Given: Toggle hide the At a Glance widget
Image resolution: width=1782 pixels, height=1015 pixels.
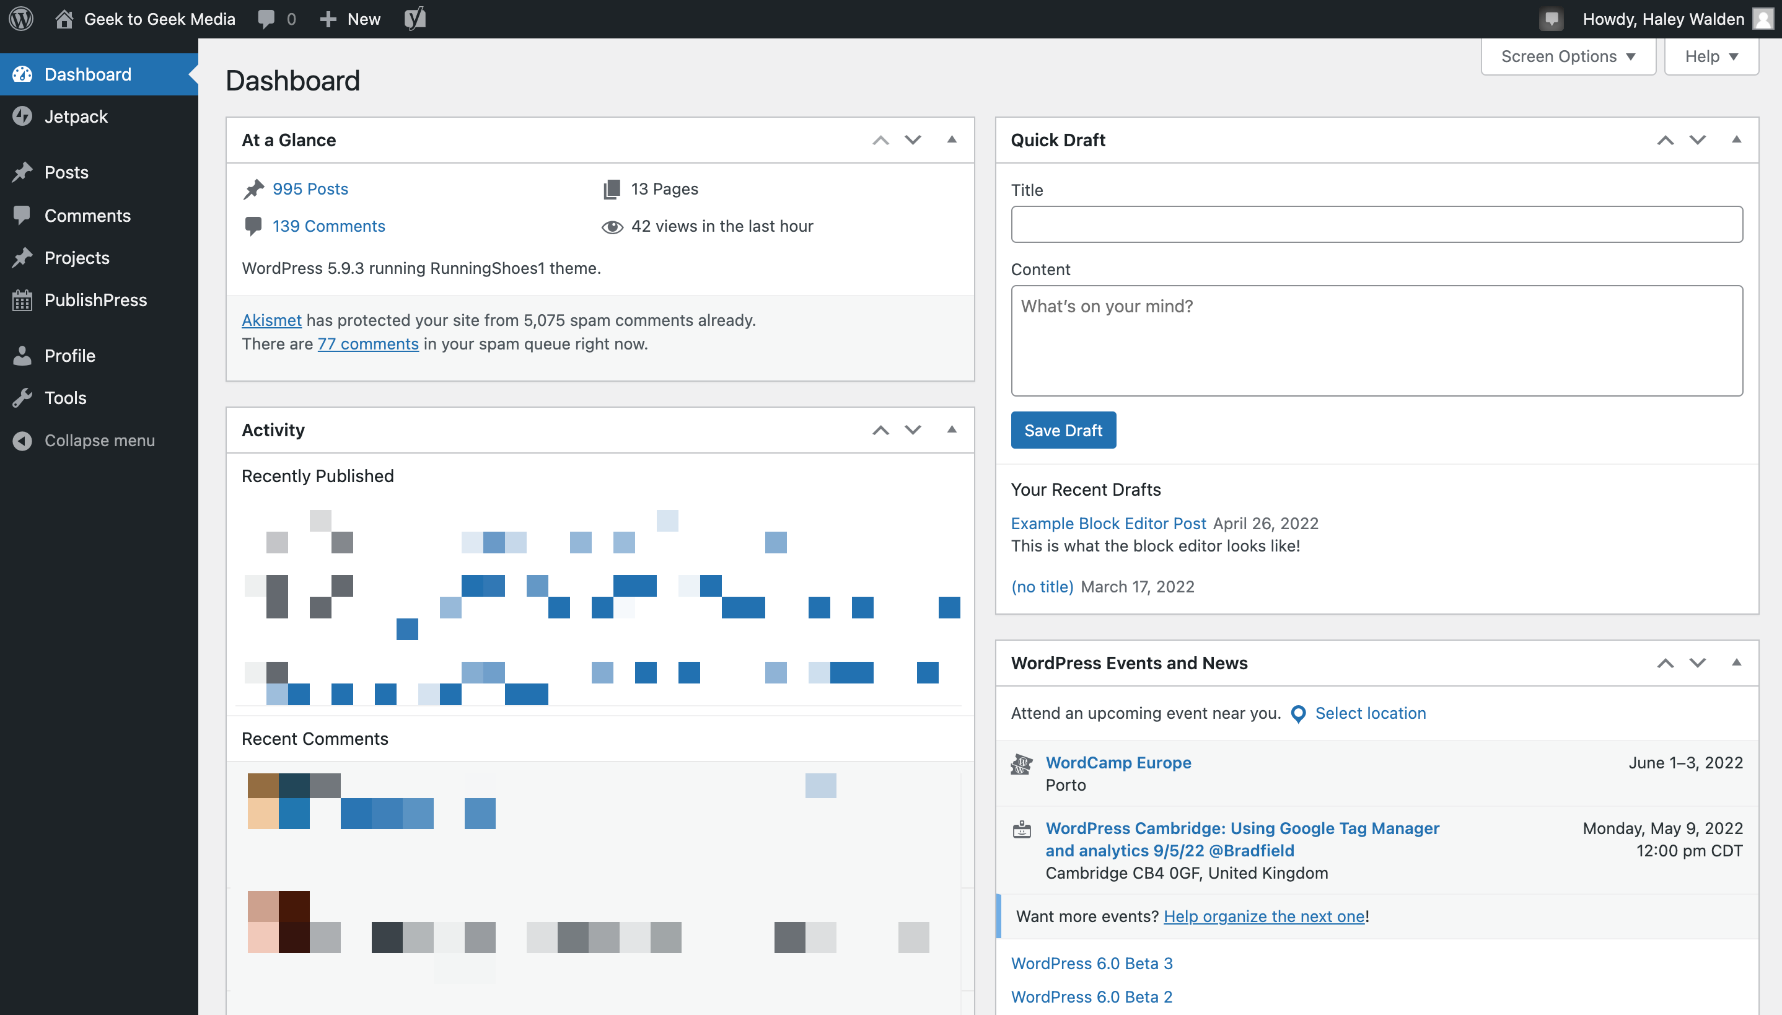Looking at the screenshot, I should (x=952, y=138).
